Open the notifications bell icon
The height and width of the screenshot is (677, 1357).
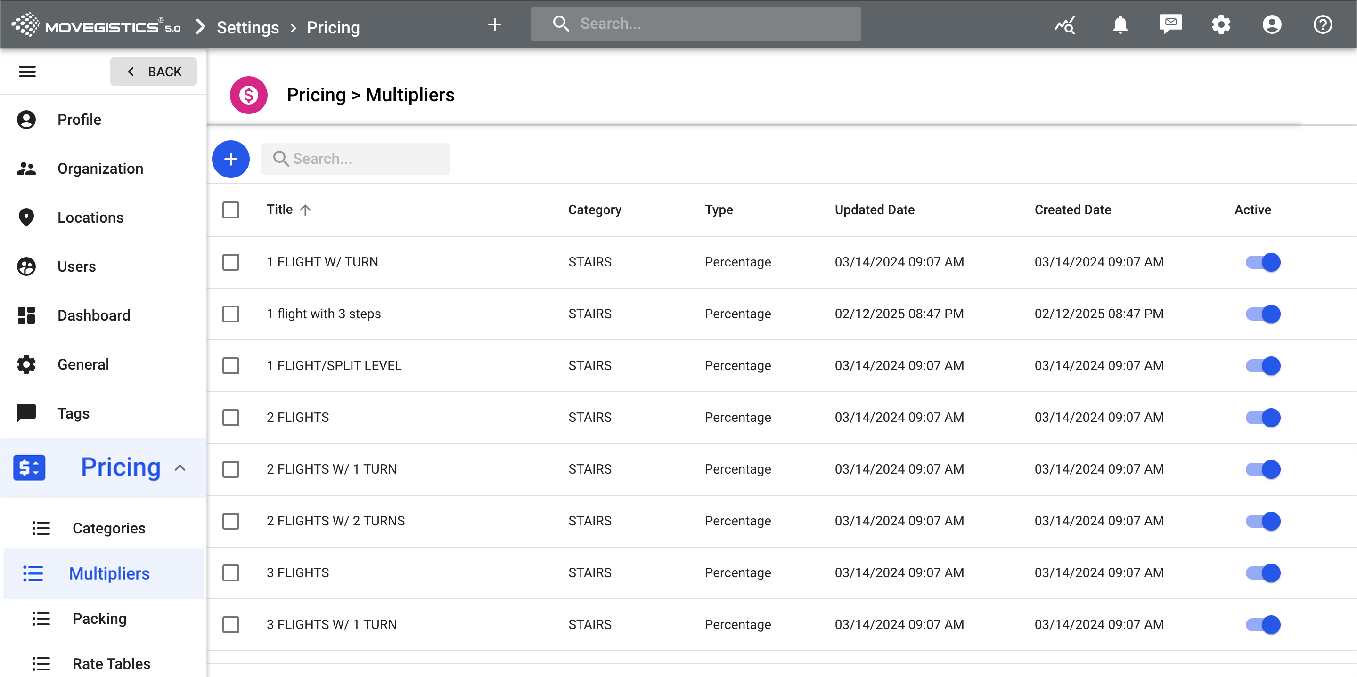[1120, 25]
